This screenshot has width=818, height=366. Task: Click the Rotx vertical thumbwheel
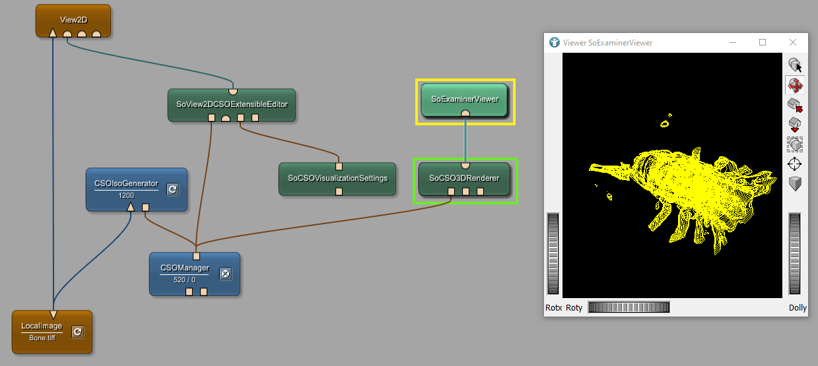coord(553,253)
